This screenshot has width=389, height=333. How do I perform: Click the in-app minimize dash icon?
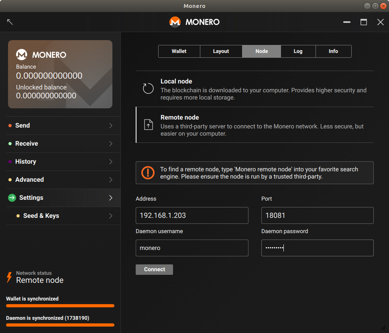coord(347,22)
